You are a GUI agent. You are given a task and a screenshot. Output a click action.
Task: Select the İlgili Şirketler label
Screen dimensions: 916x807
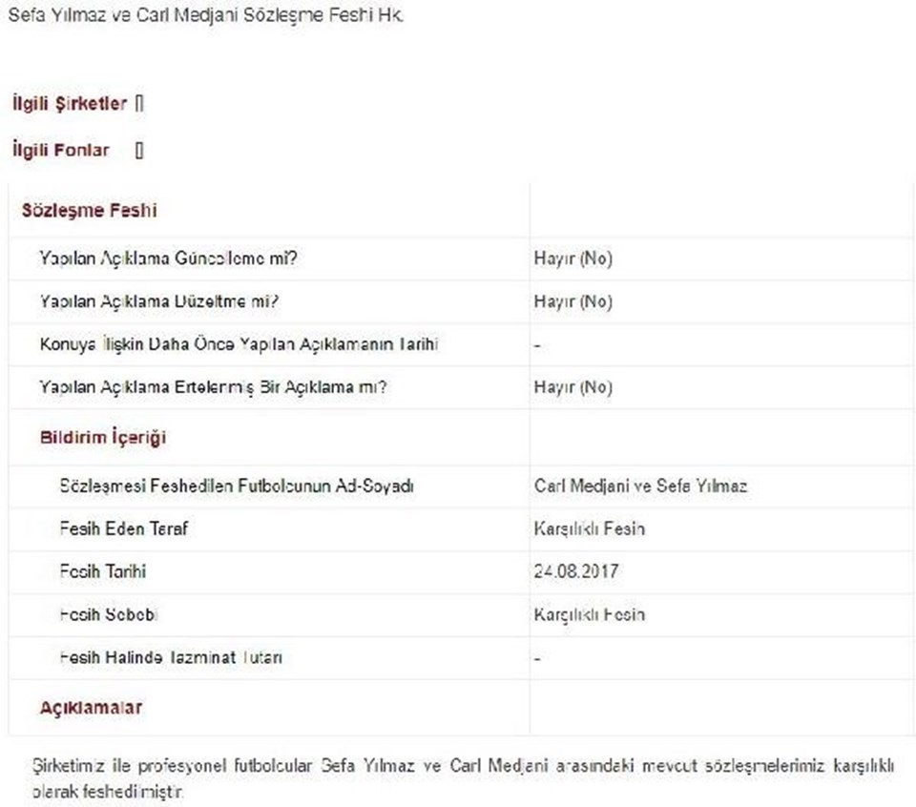click(70, 103)
